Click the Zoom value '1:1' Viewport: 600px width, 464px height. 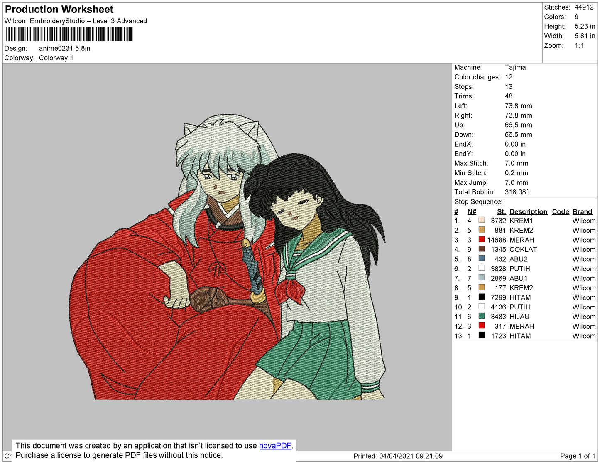(579, 46)
